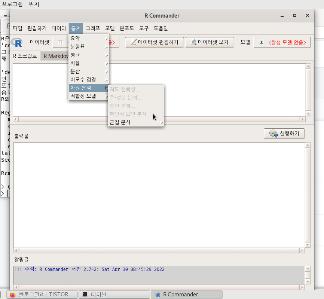324x299 pixels.
Task: Click the gear icon on 실행하기
Action: click(x=274, y=134)
